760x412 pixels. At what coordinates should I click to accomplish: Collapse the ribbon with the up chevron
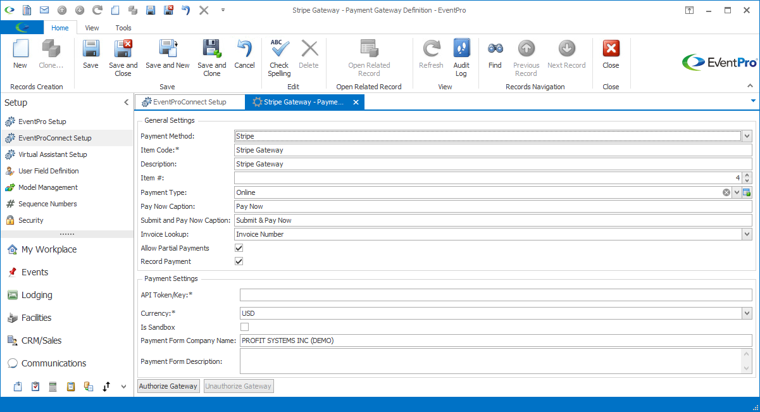(x=751, y=85)
